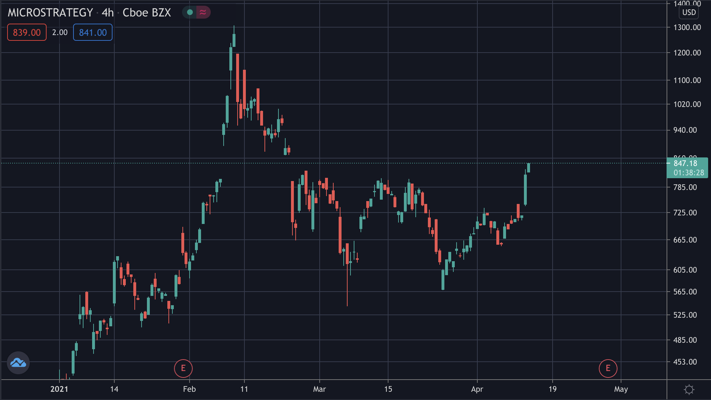Image resolution: width=711 pixels, height=400 pixels.
Task: Open the USD currency dropdown
Action: tap(689, 13)
